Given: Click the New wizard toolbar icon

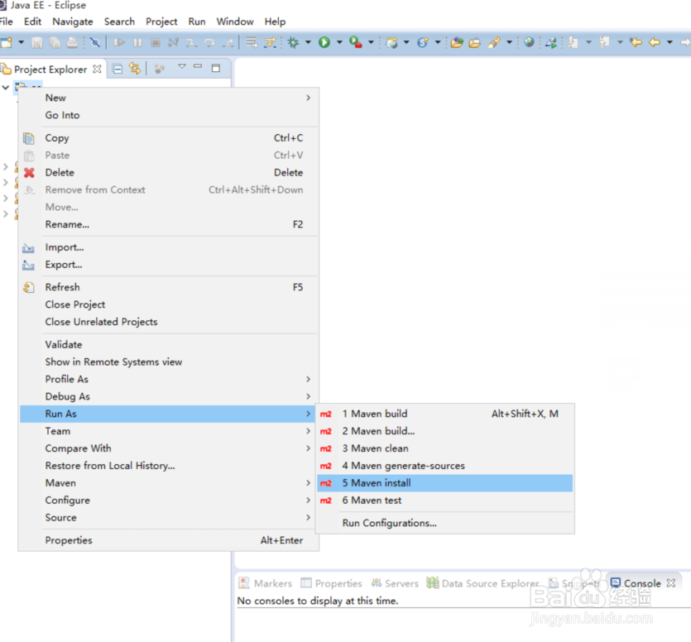Looking at the screenshot, I should [6, 43].
